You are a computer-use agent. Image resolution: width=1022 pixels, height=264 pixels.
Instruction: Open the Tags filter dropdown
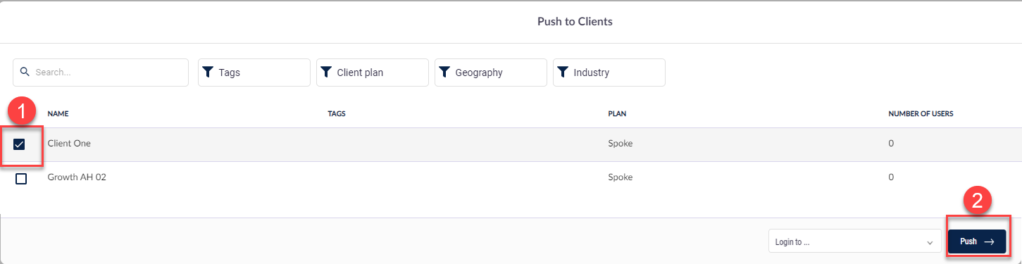pyautogui.click(x=254, y=72)
